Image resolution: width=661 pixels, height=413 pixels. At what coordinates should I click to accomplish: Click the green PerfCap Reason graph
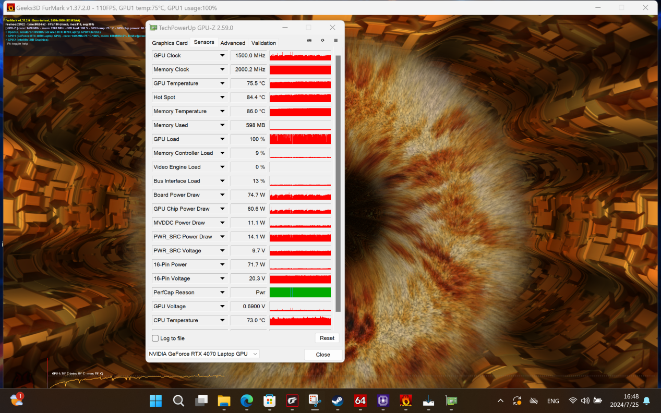[300, 293]
